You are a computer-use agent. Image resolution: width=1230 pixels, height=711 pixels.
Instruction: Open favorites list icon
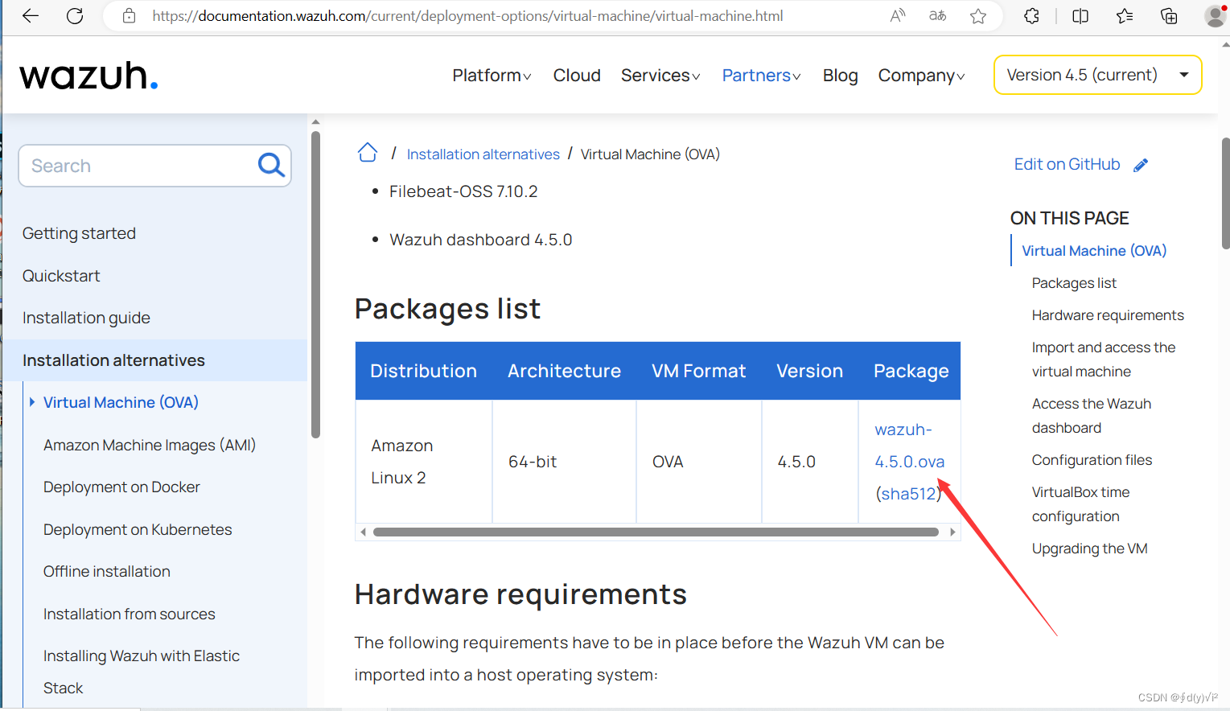[1125, 16]
